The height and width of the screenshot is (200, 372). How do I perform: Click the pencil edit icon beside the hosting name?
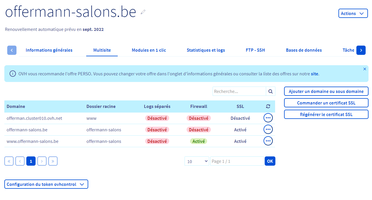(x=143, y=12)
